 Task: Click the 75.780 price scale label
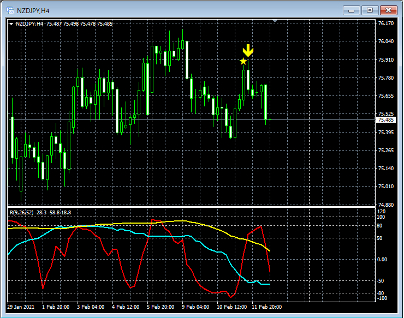pos(385,78)
